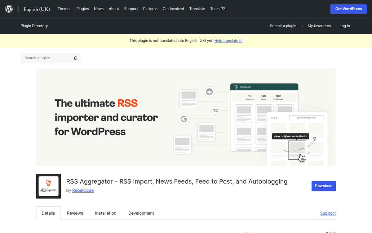
Task: Open the Themes menu item
Action: pyautogui.click(x=64, y=9)
